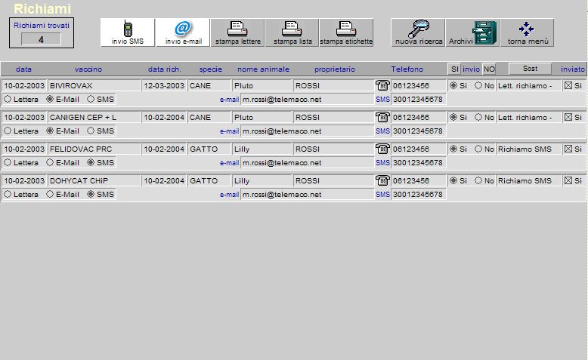This screenshot has height=360, width=588.
Task: Click the SI invio header button
Action: tap(454, 69)
